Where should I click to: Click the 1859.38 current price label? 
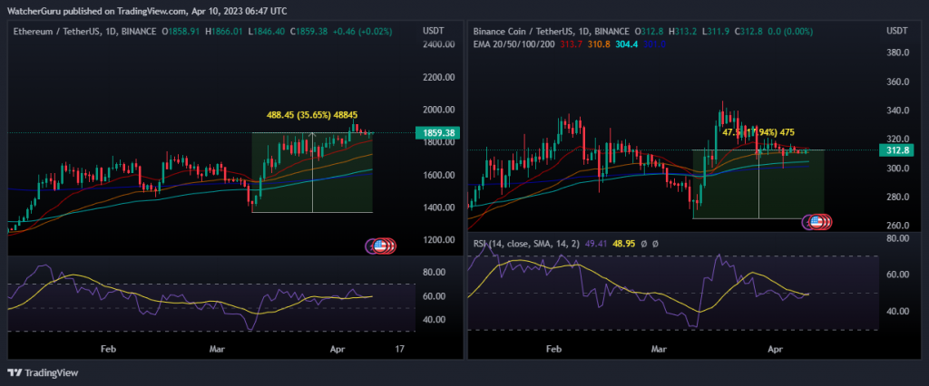click(x=440, y=133)
